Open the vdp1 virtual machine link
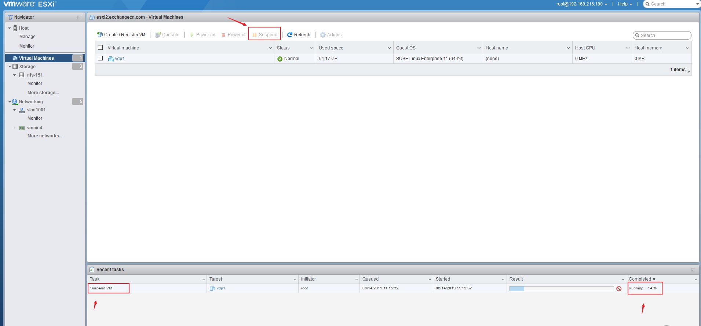Viewport: 701px width, 326px height. (120, 59)
